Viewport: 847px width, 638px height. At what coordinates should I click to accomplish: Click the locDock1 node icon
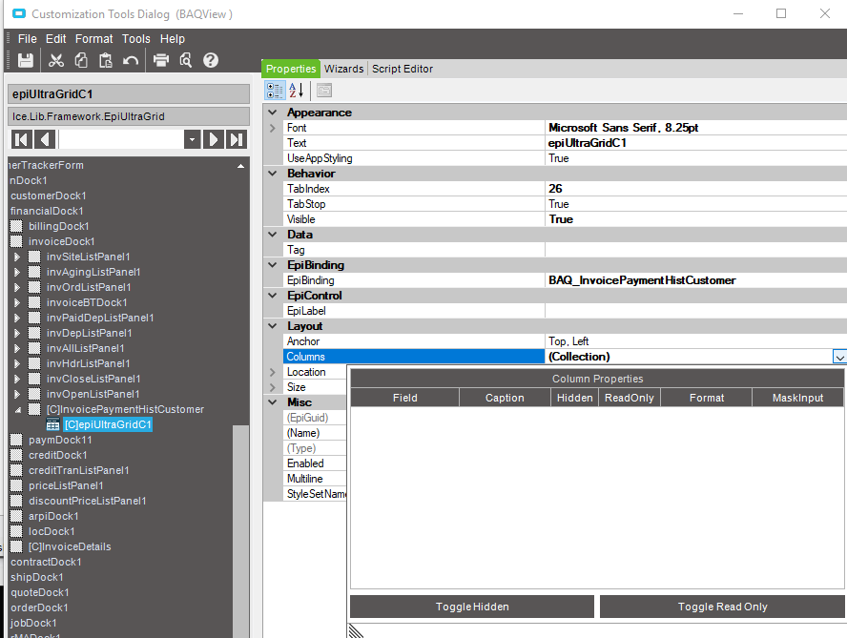pos(17,531)
